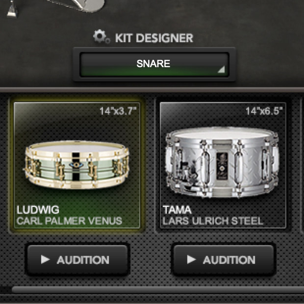Select the Tama snare card
Screen dimensions: 304x304
[x=223, y=165]
